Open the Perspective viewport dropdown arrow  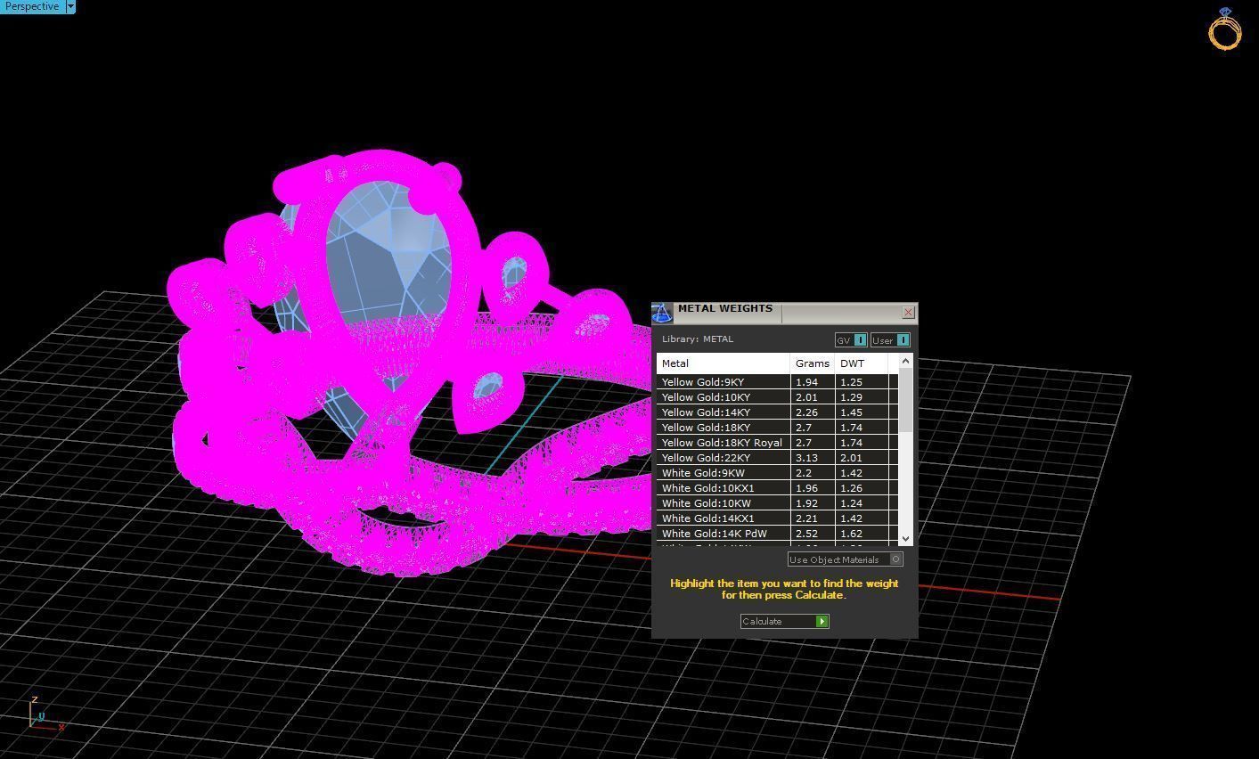click(x=70, y=6)
